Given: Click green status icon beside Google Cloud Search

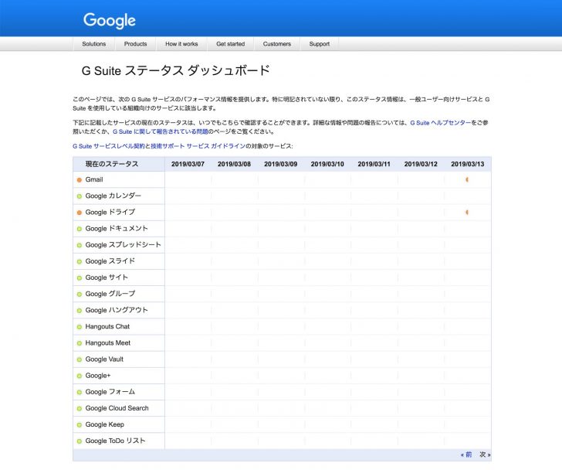Looking at the screenshot, I should [x=80, y=409].
